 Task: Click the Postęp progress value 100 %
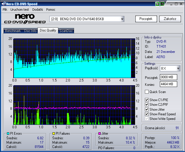[175, 138]
